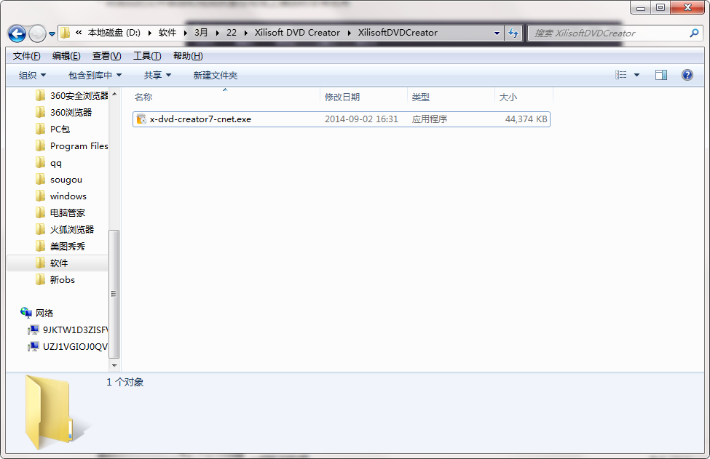Click the folder icon in the address bar
Image resolution: width=710 pixels, height=459 pixels.
pos(66,33)
